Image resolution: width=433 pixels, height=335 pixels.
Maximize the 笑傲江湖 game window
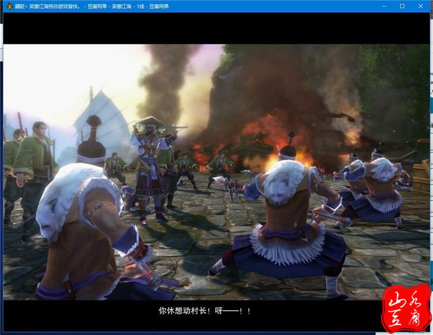[x=402, y=6]
